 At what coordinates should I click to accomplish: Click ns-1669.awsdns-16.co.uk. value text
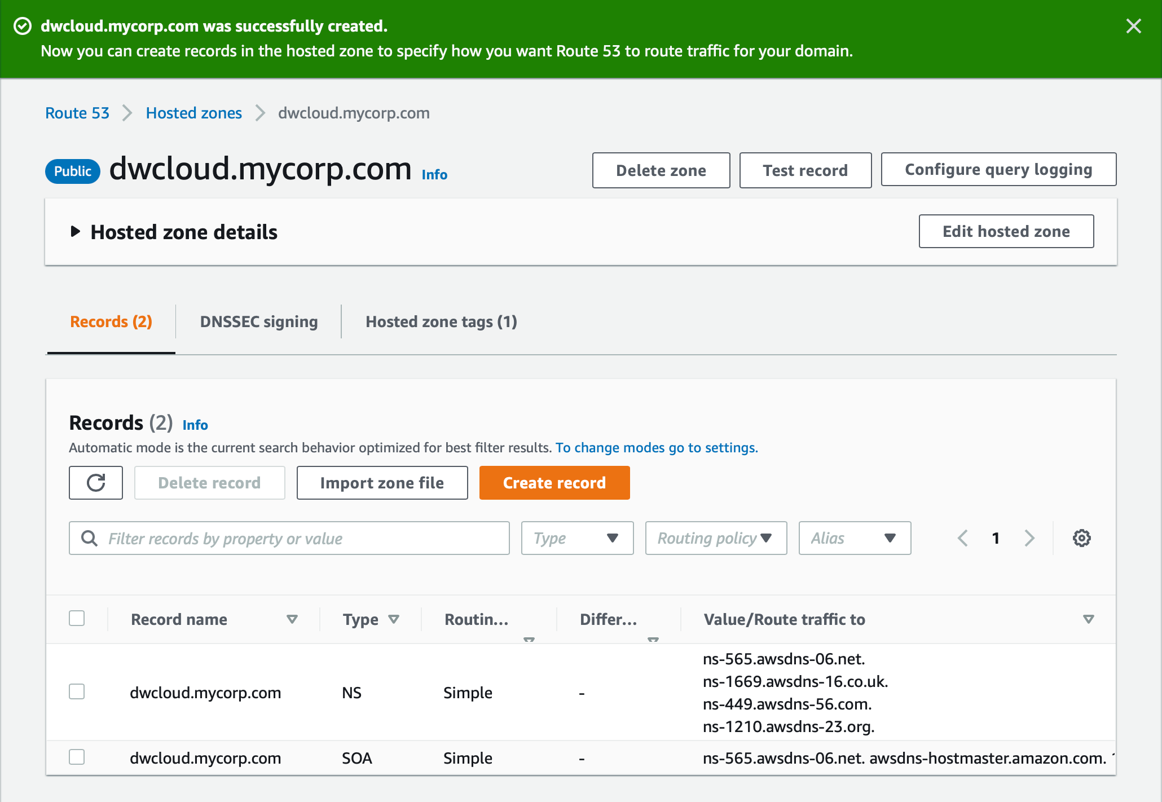point(795,681)
